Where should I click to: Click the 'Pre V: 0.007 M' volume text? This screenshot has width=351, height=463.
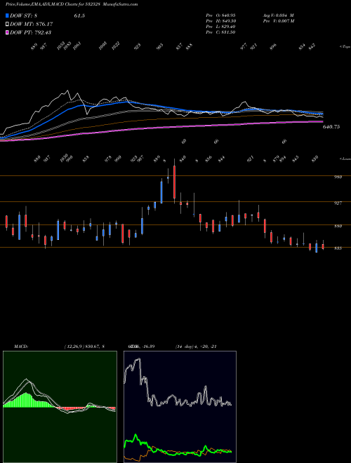pos(278,20)
